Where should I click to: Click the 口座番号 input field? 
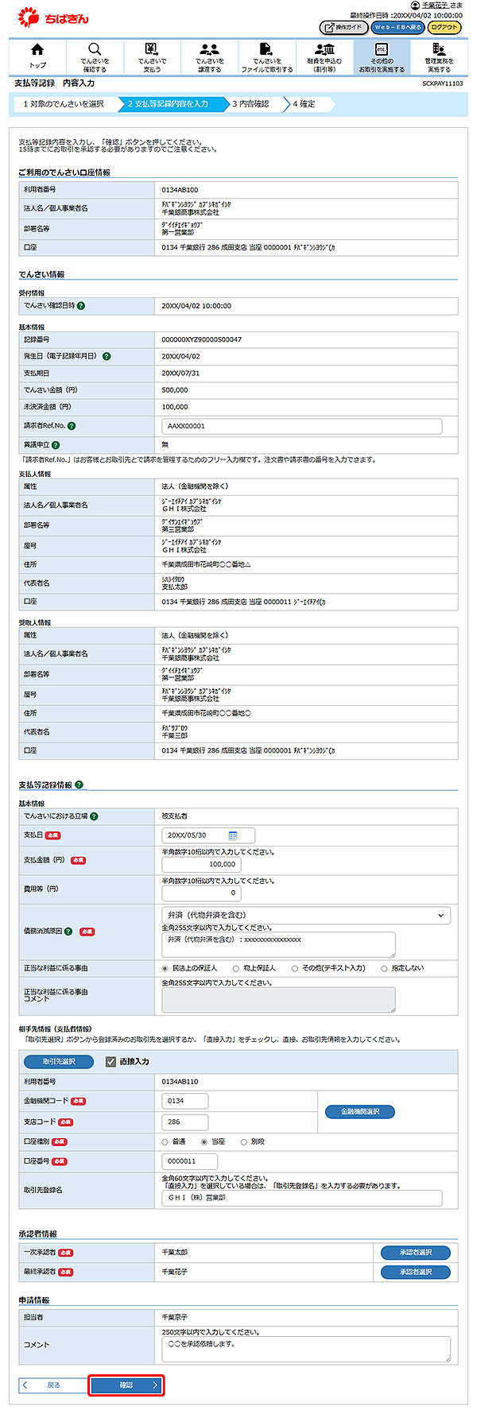tap(189, 1161)
